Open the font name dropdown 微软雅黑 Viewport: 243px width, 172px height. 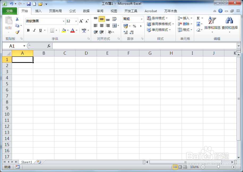[63, 21]
